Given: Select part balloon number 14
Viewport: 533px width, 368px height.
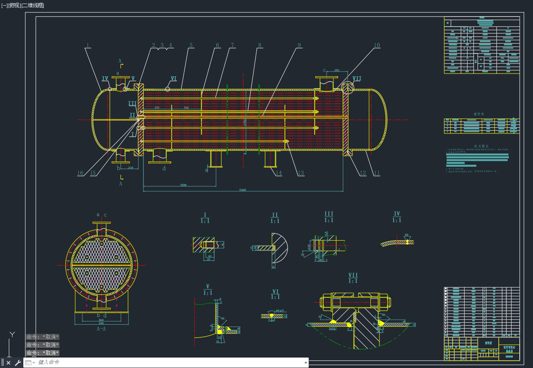Looking at the screenshot, I should click(x=279, y=173).
